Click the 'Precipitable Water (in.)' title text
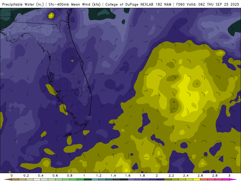Screen dimensions: 241x181 tap(23, 4)
